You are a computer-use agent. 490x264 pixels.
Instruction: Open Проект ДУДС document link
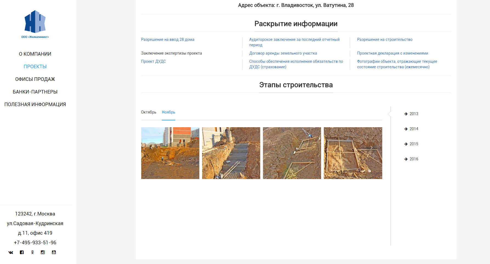pyautogui.click(x=153, y=61)
